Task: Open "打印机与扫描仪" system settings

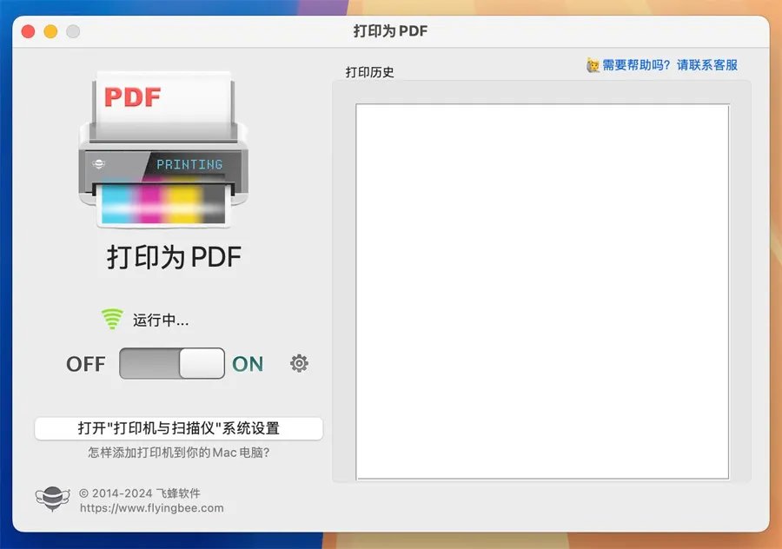Action: pos(178,428)
